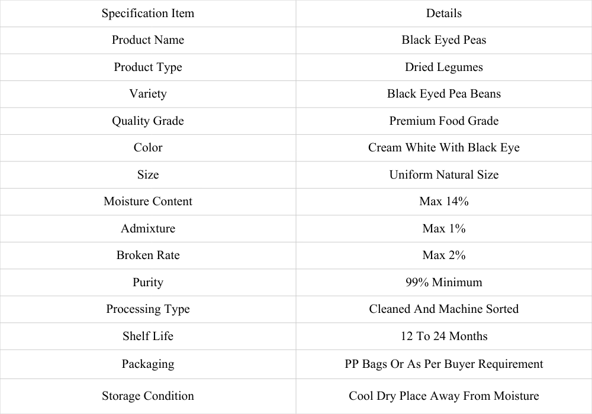This screenshot has height=414, width=592.
Task: Click the Broken Rate label cell
Action: tap(148, 255)
